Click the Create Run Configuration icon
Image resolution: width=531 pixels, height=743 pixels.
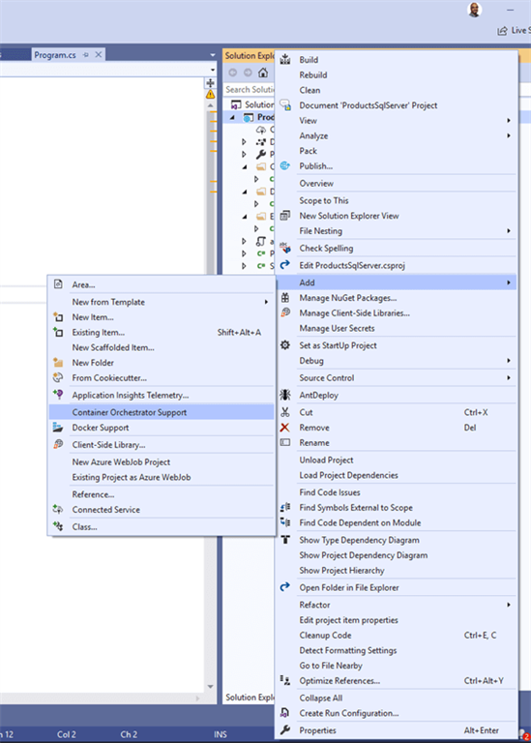click(285, 713)
